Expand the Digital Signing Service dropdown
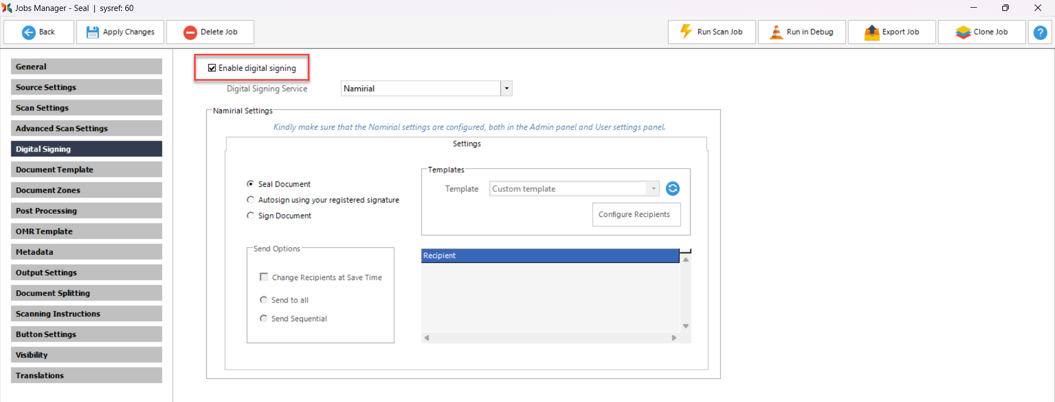The image size is (1055, 402). 506,88
